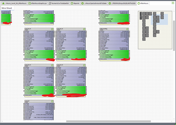Select OccupancyStatus row in Level_05_T1 block
Viewport: 176px width, 125px height.
click(39, 84)
